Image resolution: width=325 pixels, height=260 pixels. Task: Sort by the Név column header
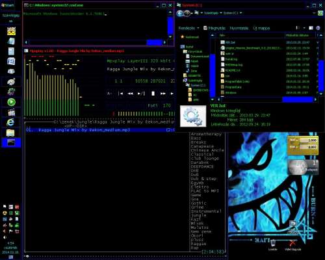(251, 35)
